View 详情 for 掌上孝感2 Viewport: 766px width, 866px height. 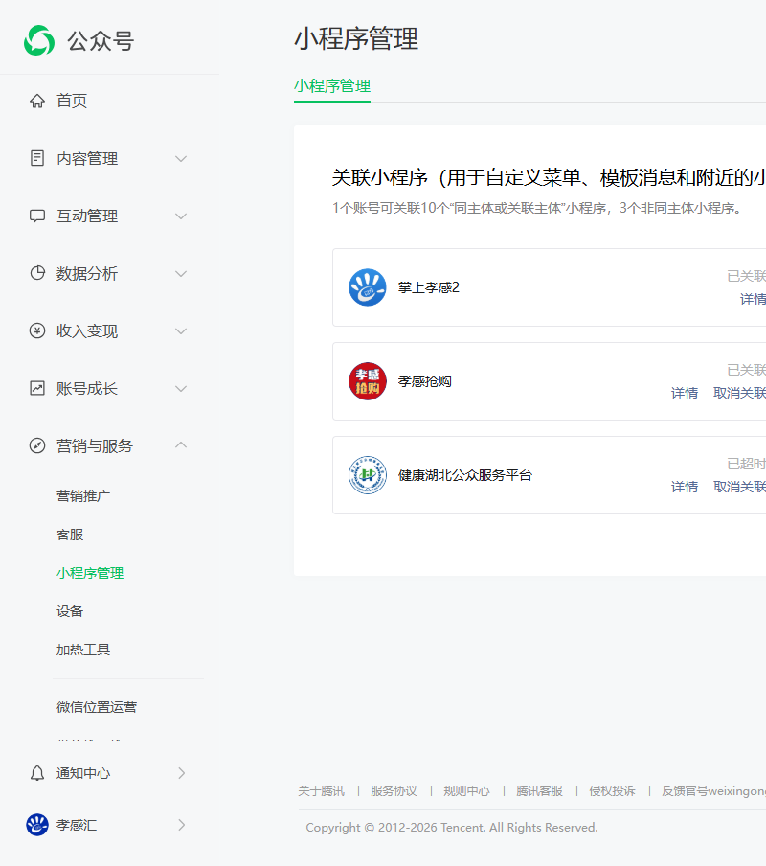click(753, 299)
